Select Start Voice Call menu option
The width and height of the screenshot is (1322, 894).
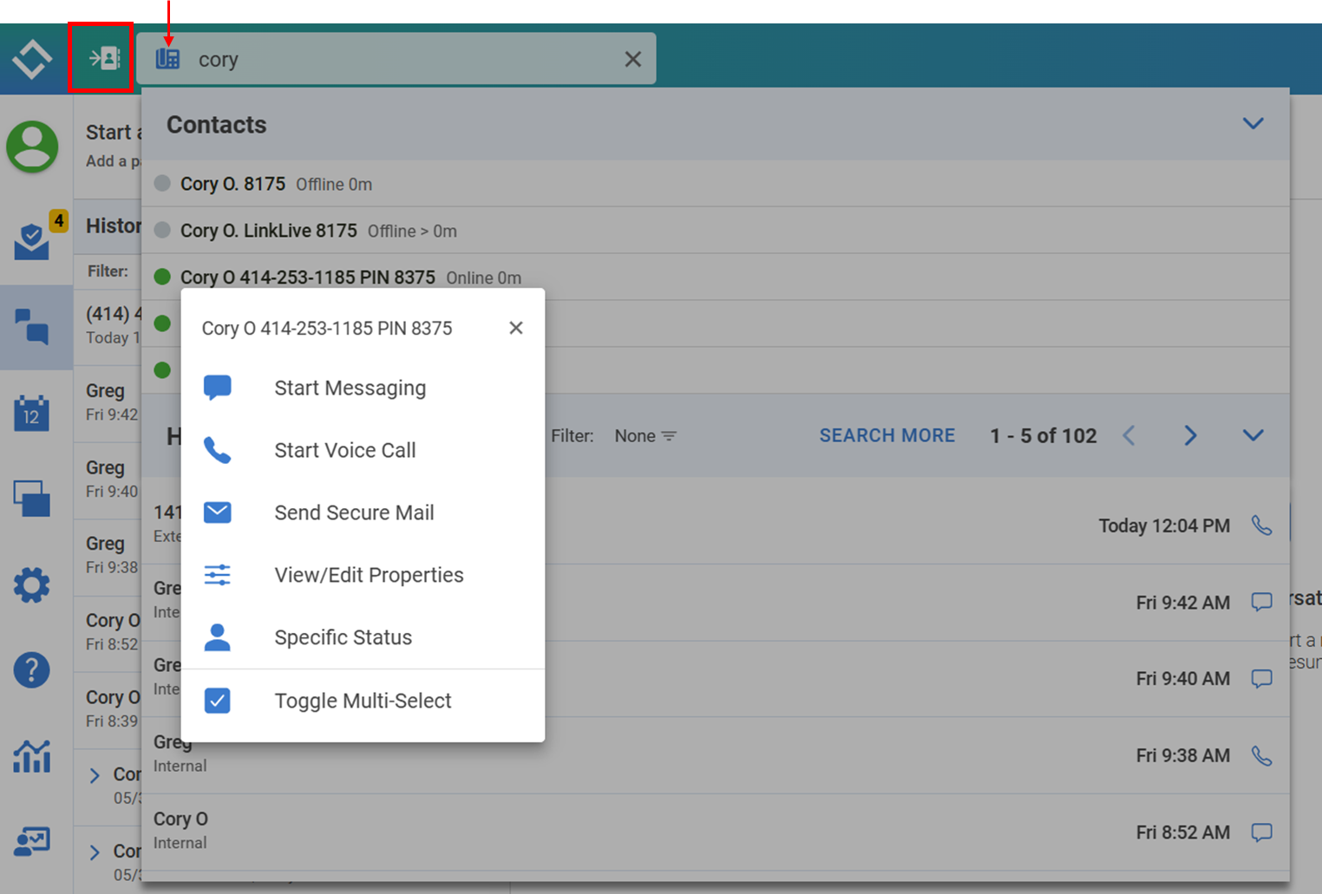[x=344, y=450]
